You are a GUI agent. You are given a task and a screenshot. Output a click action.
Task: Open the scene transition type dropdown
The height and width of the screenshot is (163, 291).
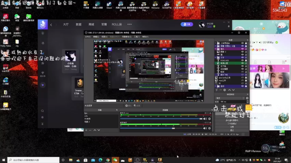click(230, 98)
